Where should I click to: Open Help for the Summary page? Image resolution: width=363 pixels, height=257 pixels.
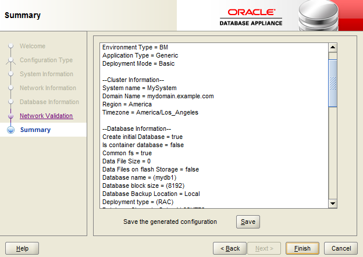tap(22, 248)
